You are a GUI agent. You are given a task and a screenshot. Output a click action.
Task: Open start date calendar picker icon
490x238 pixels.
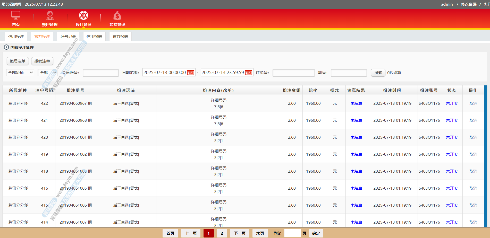tap(191, 73)
